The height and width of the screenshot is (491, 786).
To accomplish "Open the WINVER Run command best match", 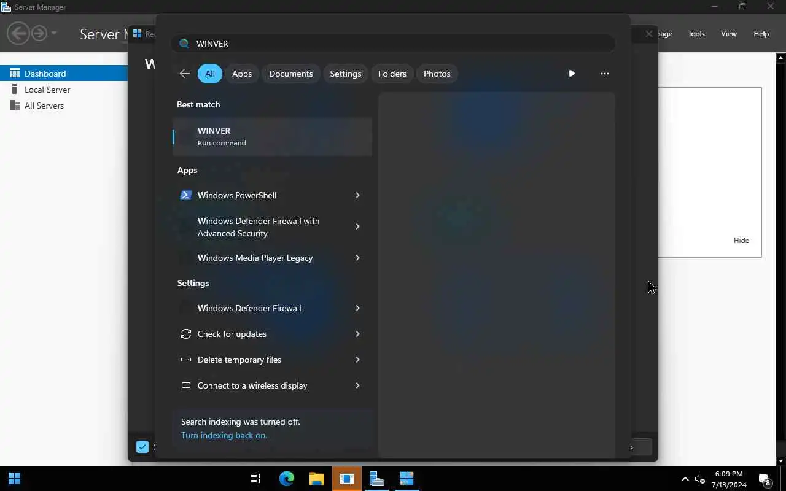I will [x=272, y=136].
